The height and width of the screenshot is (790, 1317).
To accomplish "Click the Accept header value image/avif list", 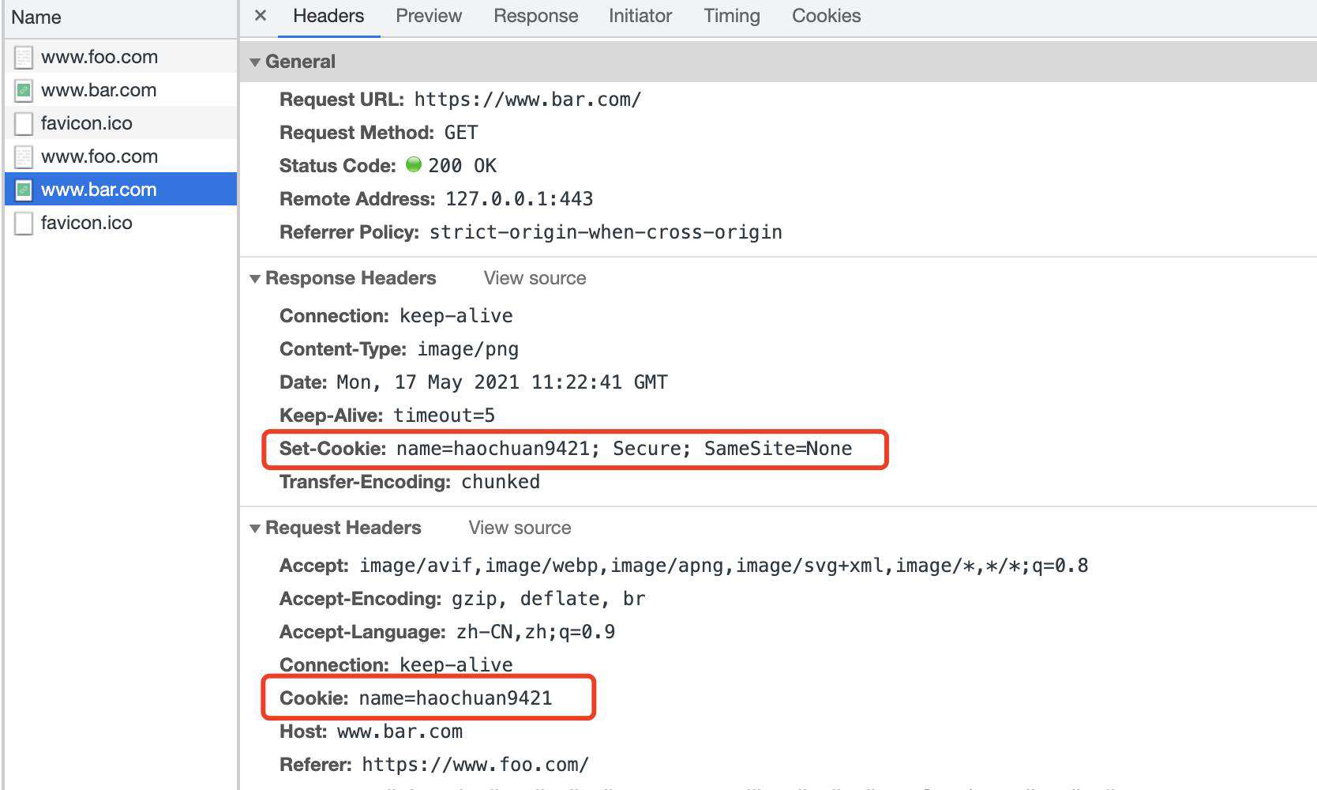I will pyautogui.click(x=723, y=566).
